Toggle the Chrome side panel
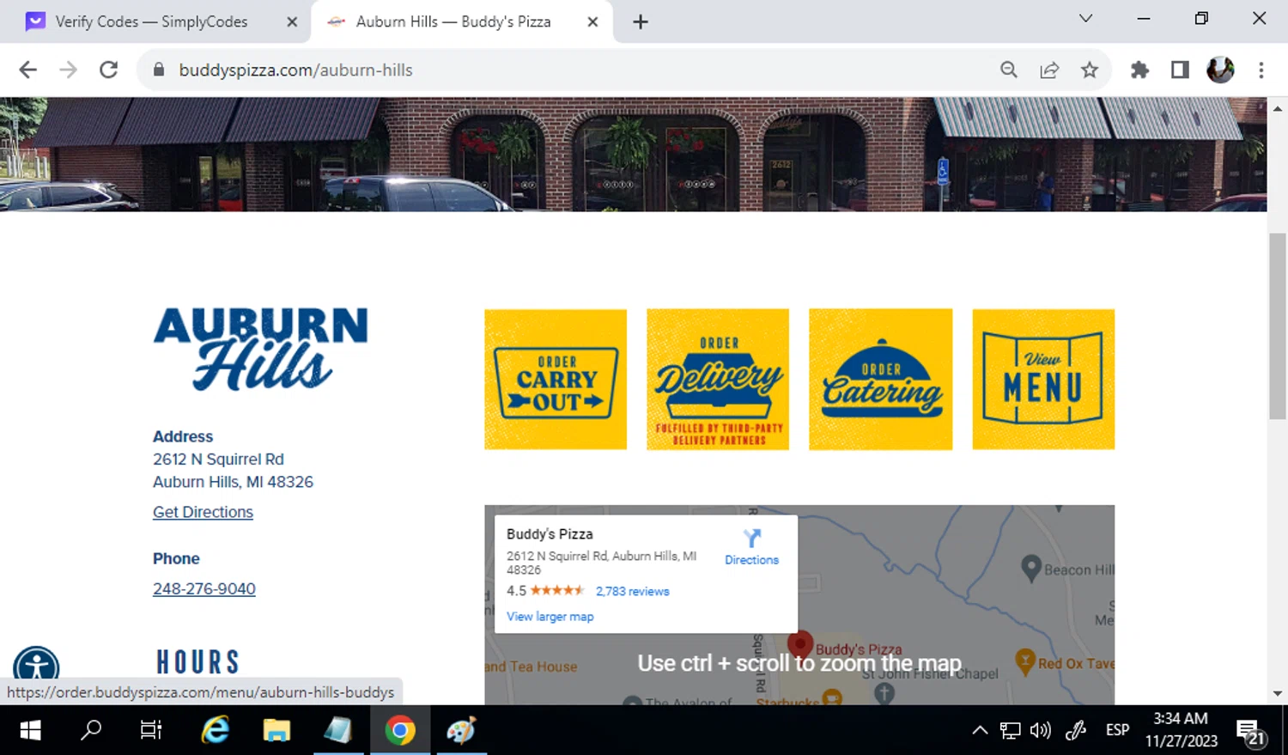 pos(1180,70)
